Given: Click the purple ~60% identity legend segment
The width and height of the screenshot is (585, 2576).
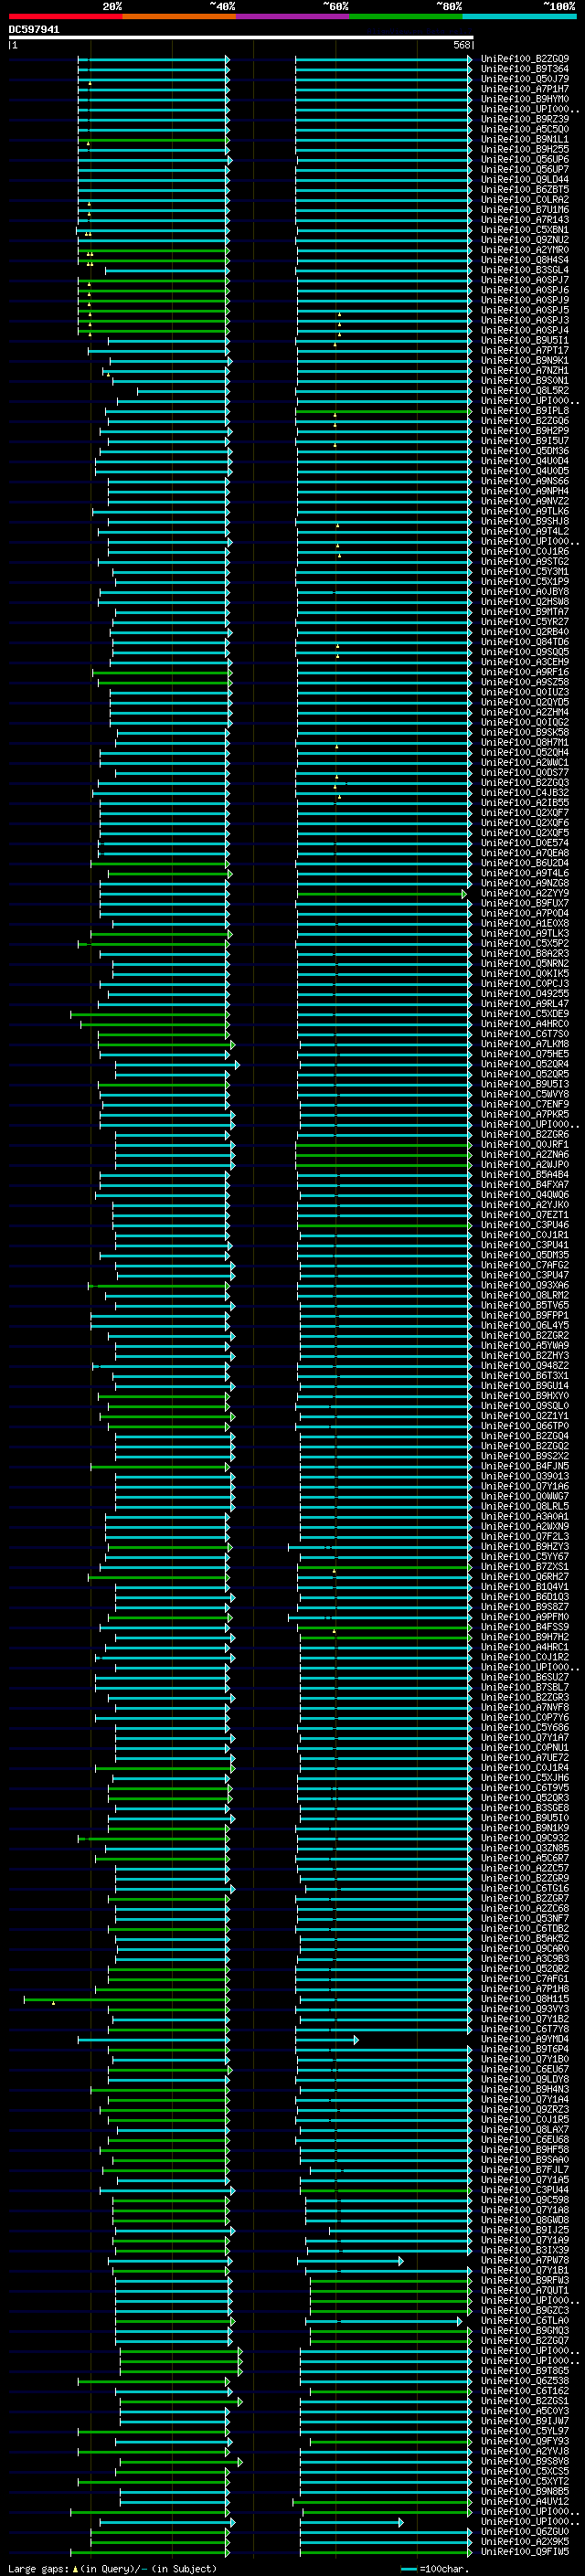Looking at the screenshot, I should (293, 16).
